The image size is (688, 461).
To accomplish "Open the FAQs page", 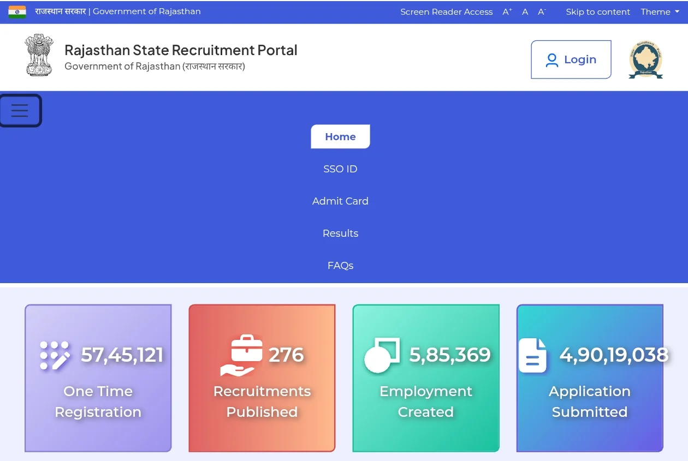I will point(340,266).
